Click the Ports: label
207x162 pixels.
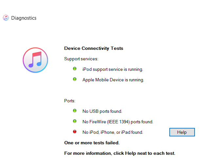point(70,101)
